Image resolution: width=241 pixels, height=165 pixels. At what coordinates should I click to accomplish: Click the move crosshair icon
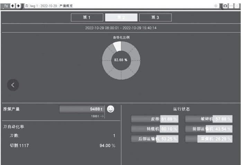216,6
